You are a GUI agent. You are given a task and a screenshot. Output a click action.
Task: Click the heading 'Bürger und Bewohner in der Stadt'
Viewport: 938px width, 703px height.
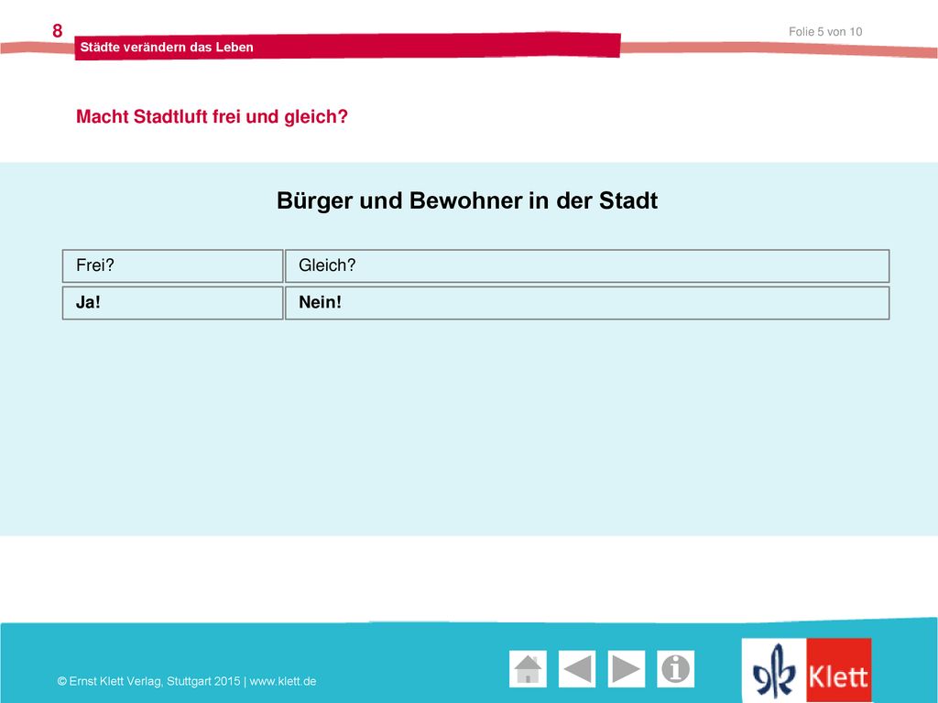[467, 200]
